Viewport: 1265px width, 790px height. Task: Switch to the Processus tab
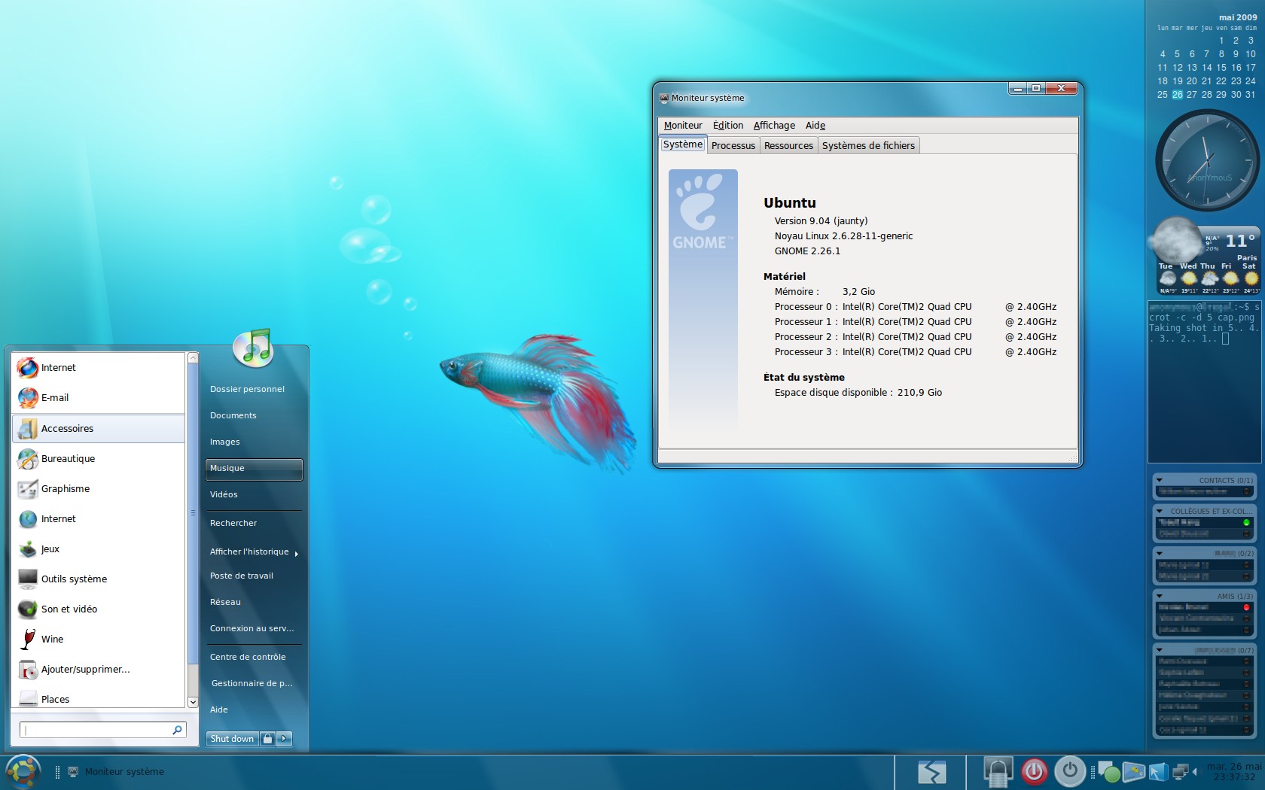[x=733, y=146]
